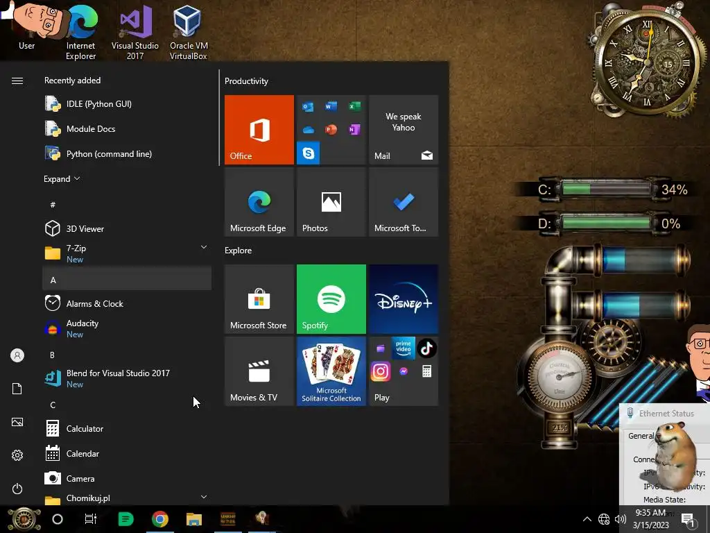
Task: Open Microsoft To Do tile
Action: [404, 202]
